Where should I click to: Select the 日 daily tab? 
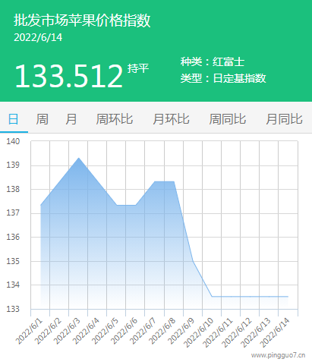(x=14, y=119)
